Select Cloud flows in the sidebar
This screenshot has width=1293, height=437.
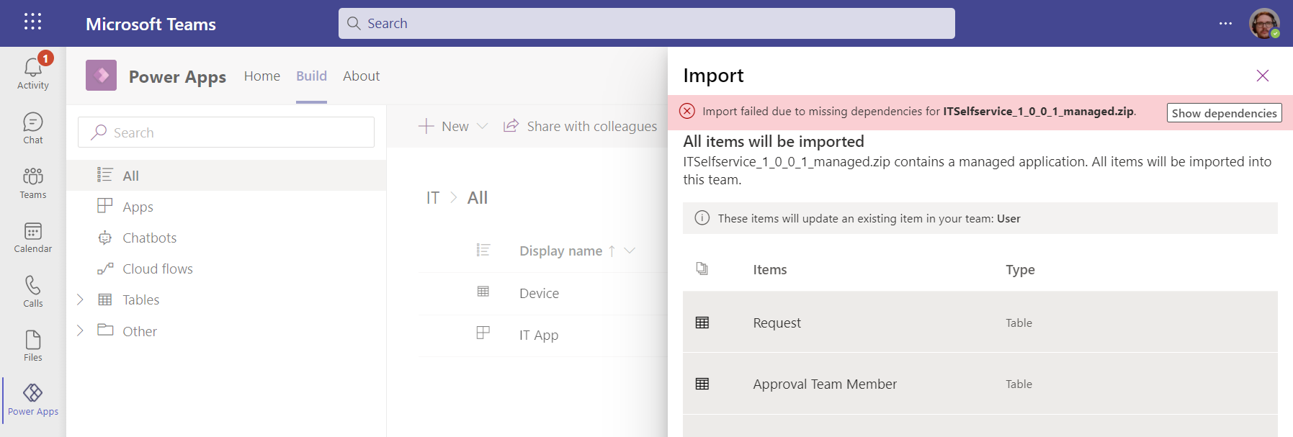pos(226,269)
